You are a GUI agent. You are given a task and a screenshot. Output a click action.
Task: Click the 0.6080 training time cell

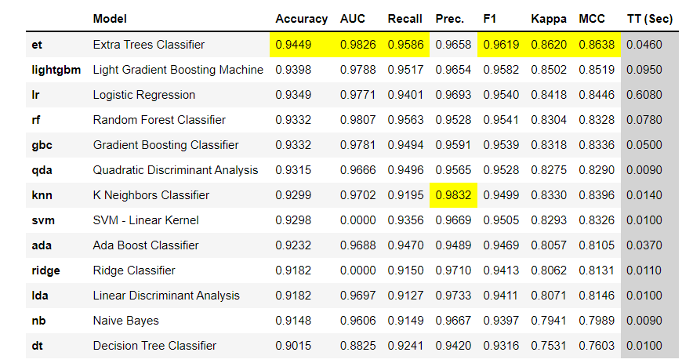[645, 95]
